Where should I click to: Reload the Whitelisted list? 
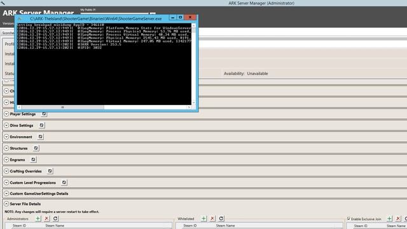pos(221,219)
